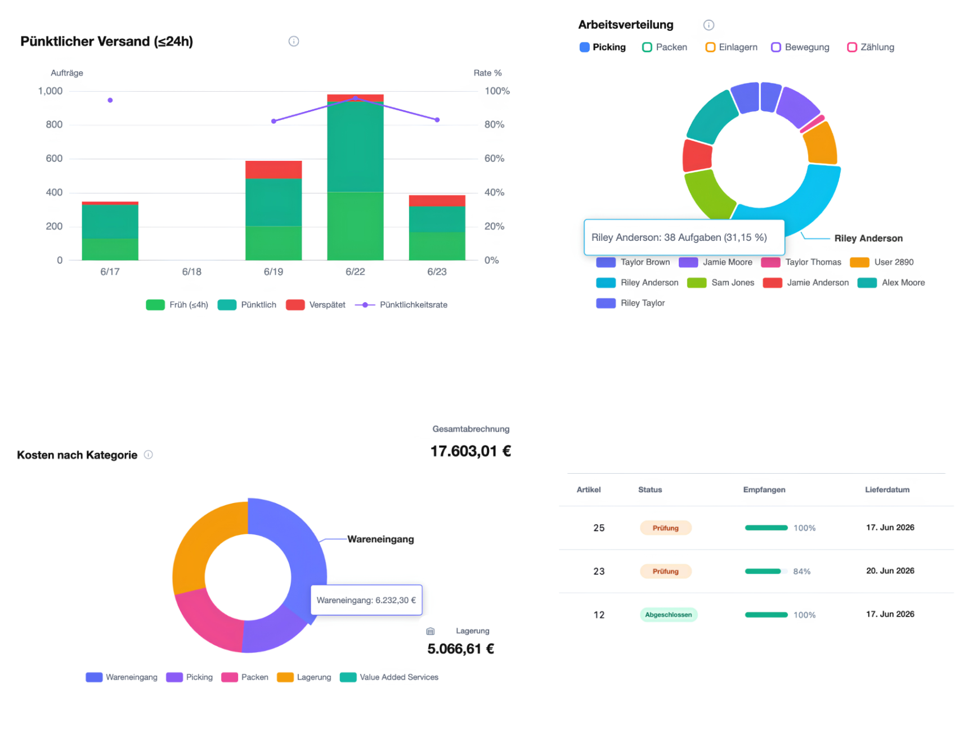Switch to the Bewegung work type
This screenshot has width=959, height=746.
click(800, 47)
